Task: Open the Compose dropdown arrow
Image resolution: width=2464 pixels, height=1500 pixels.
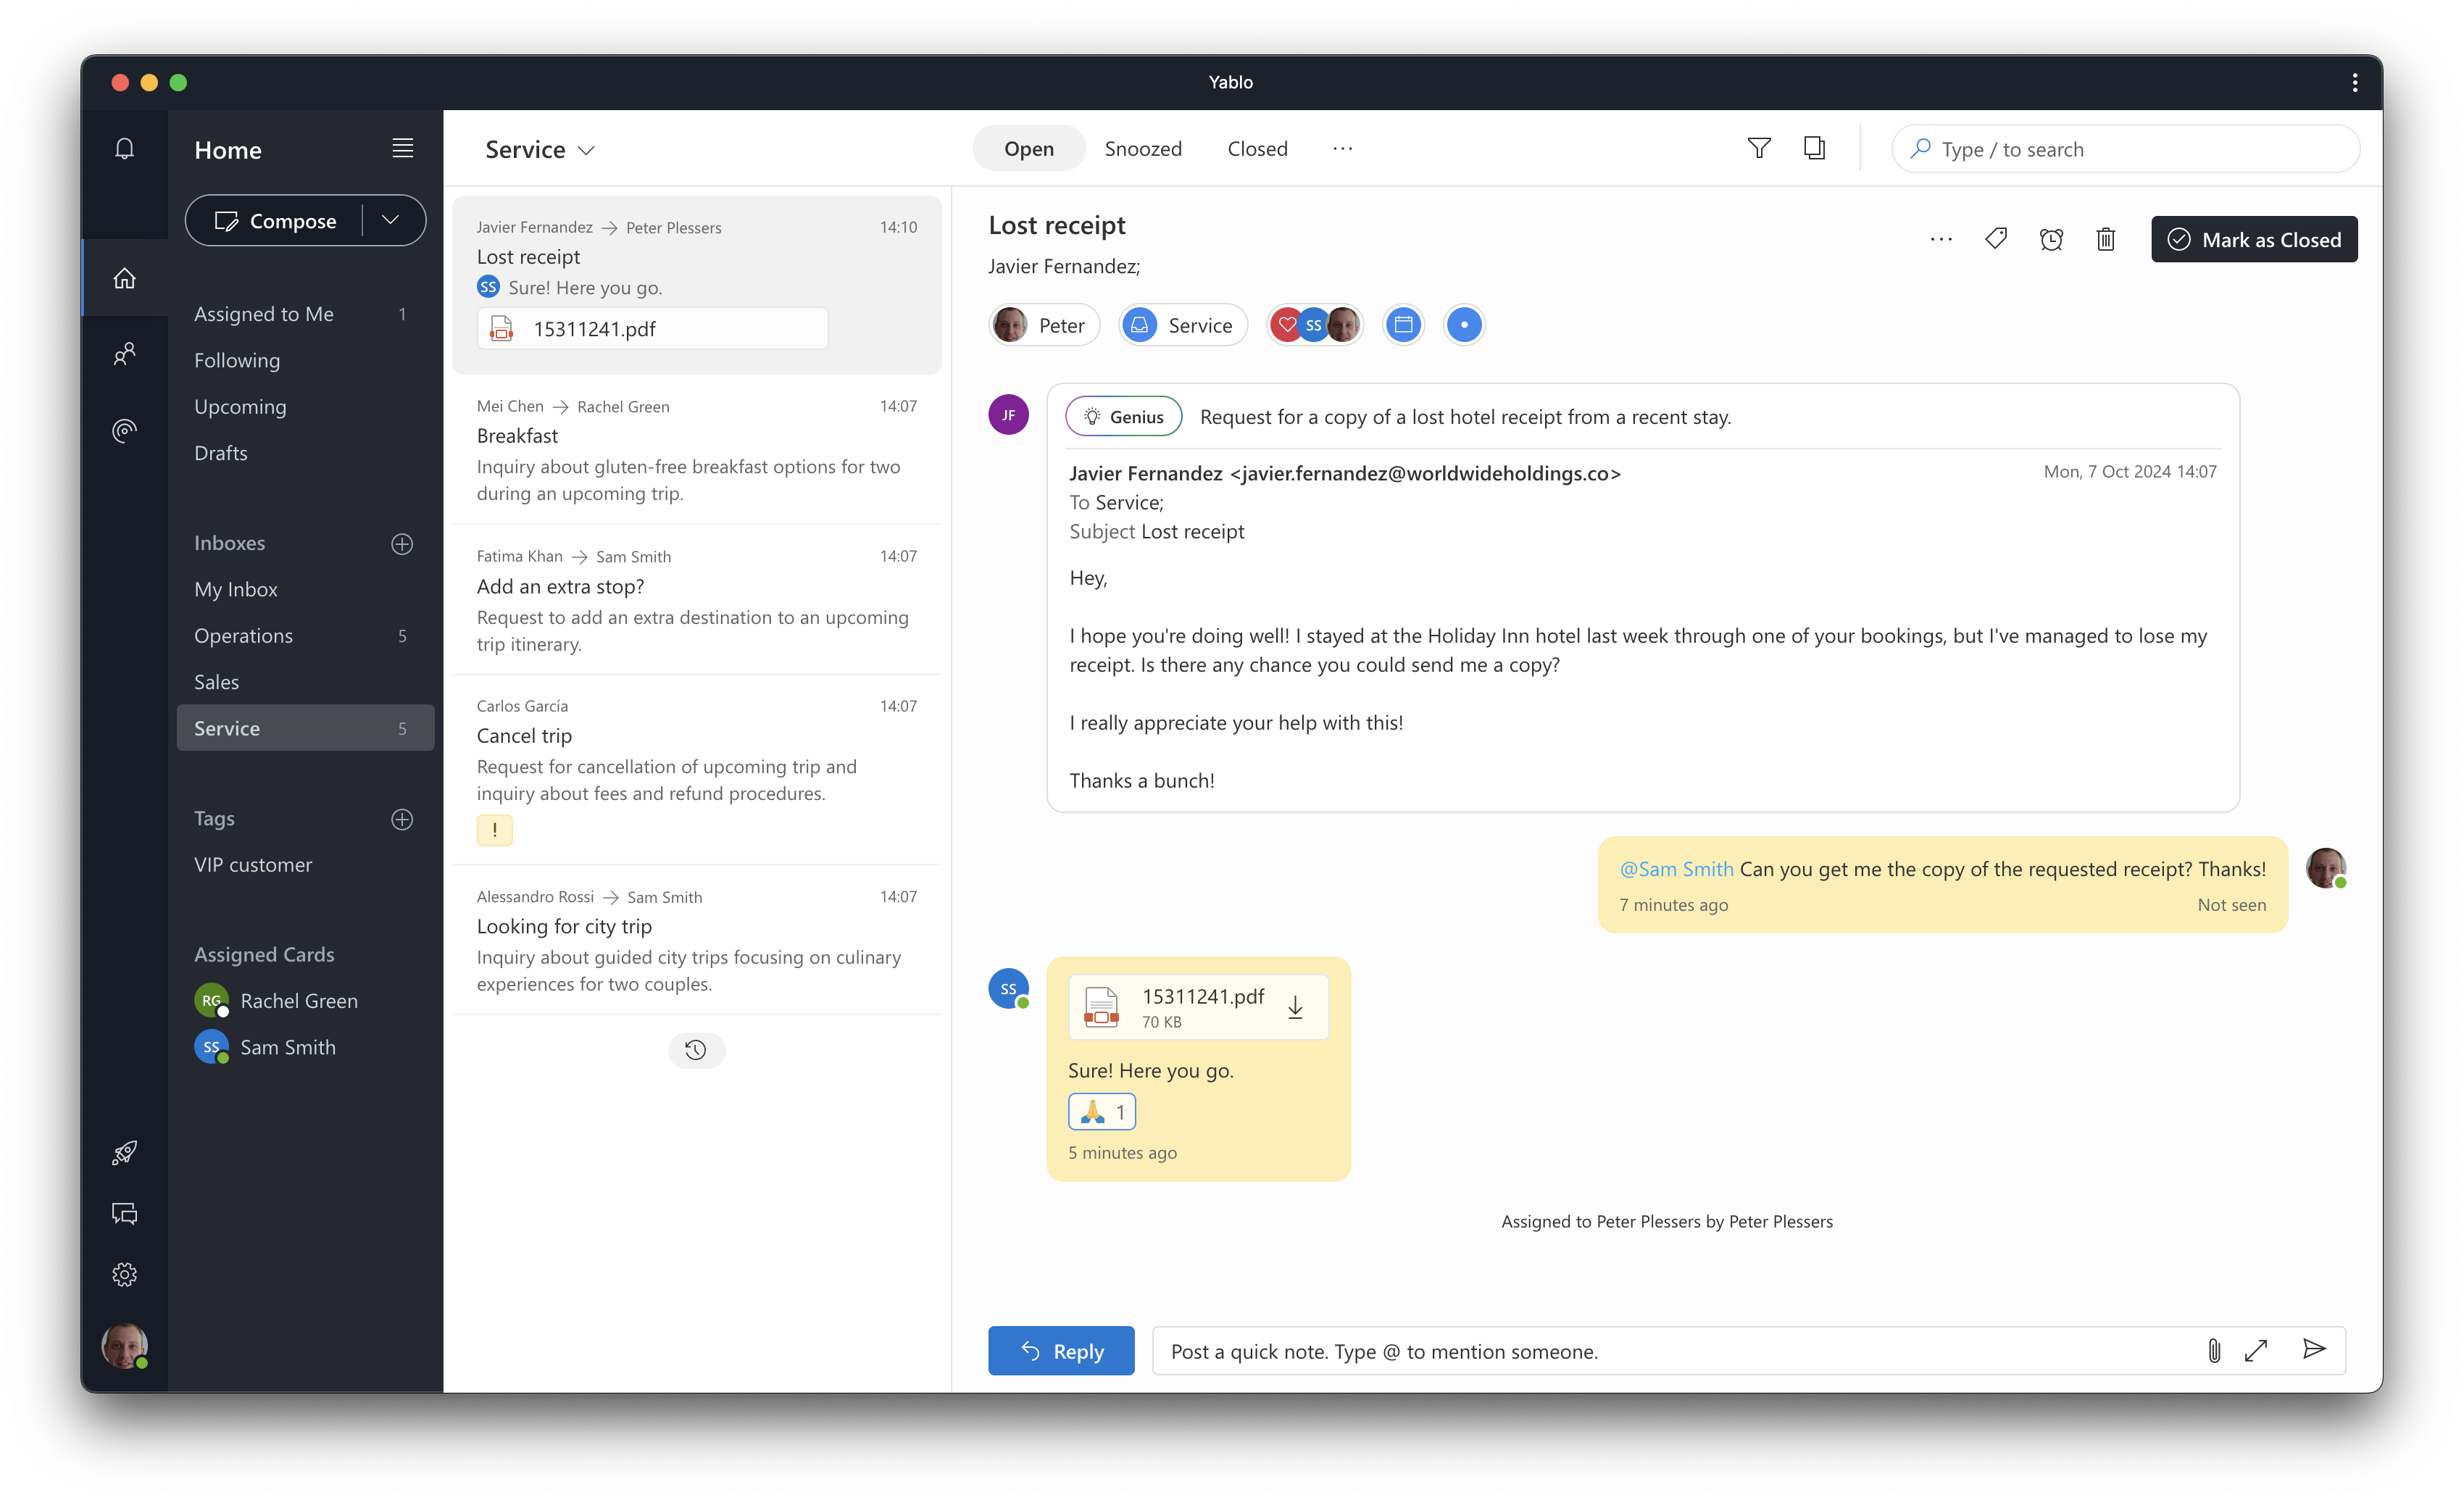Action: click(391, 220)
